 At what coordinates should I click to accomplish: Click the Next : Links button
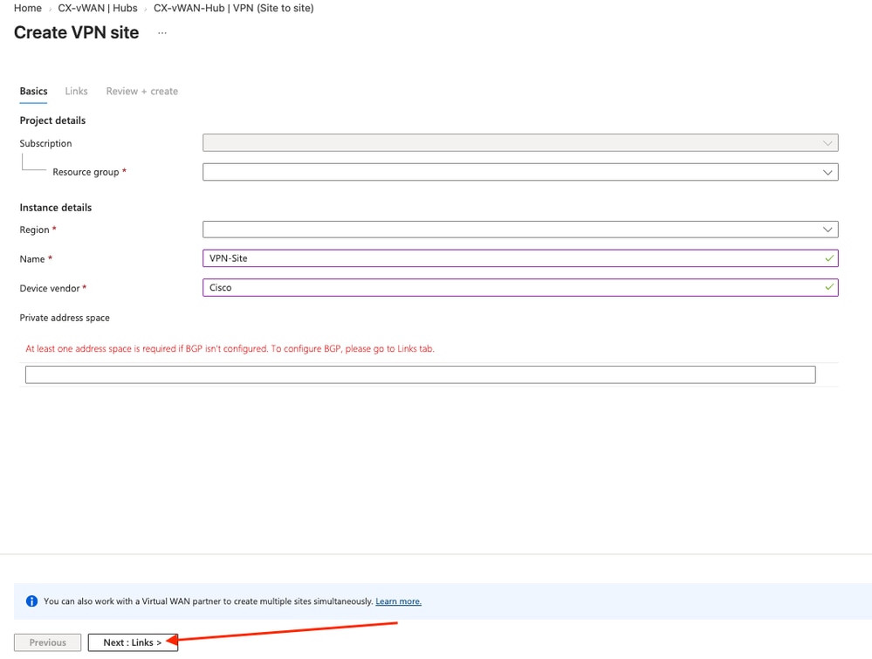tap(133, 642)
